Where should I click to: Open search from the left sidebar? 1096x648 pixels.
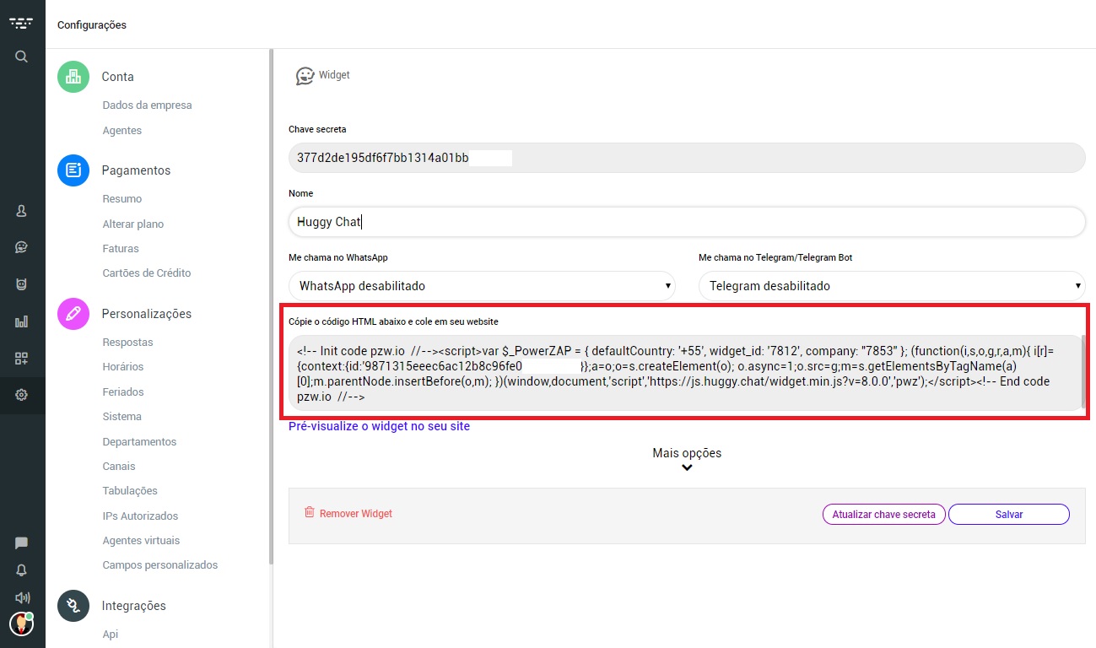coord(22,57)
